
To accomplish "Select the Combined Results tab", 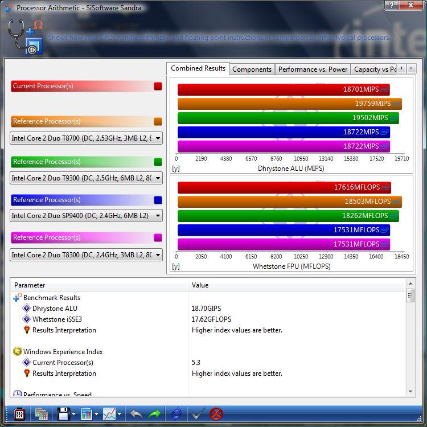I will pos(198,68).
